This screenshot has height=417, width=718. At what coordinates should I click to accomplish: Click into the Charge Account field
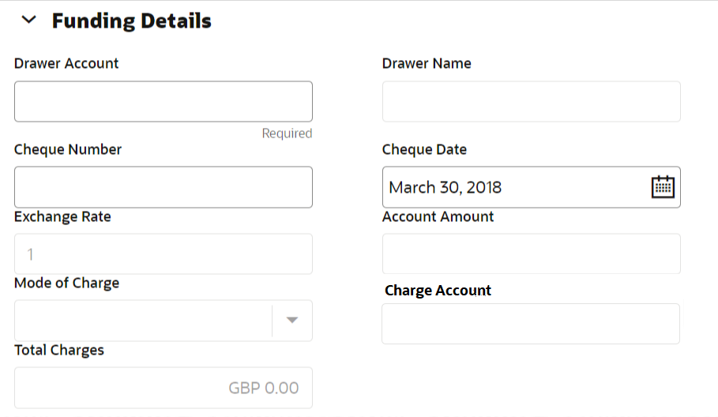pyautogui.click(x=531, y=324)
